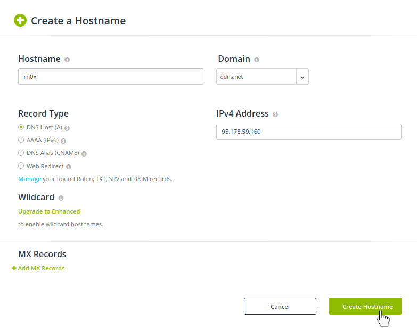Click the info icon next to Web Redirect
The height and width of the screenshot is (328, 417).
point(69,167)
